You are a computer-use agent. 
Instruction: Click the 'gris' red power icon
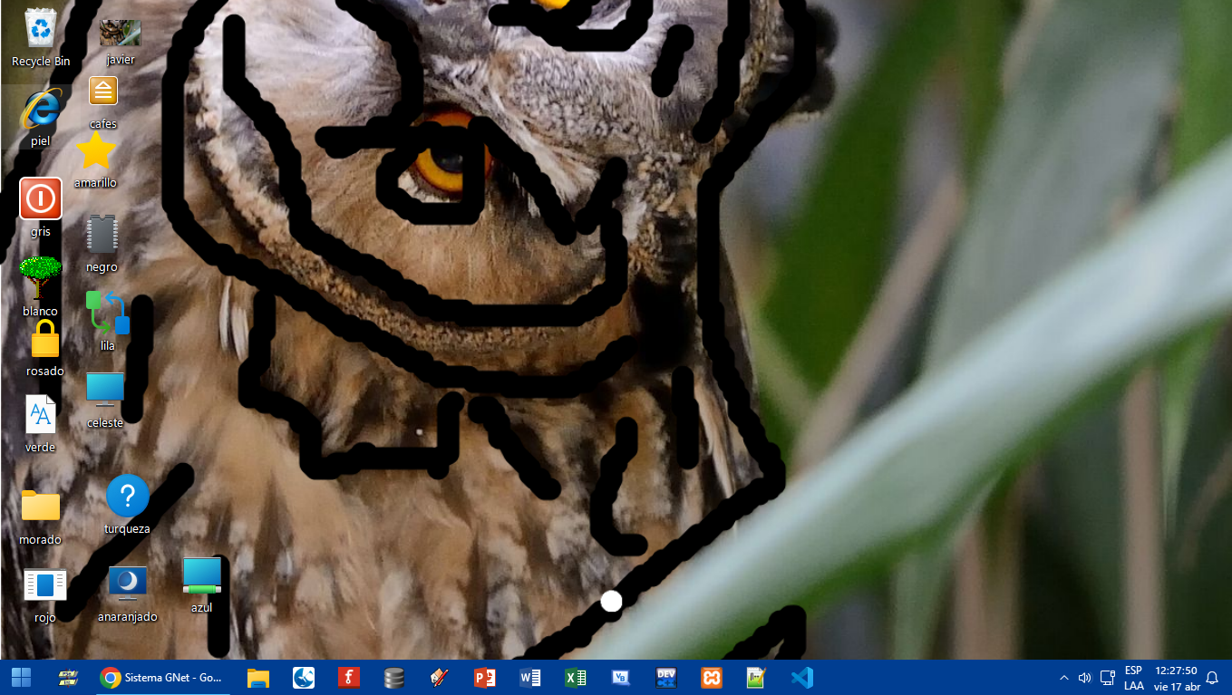[x=41, y=198]
